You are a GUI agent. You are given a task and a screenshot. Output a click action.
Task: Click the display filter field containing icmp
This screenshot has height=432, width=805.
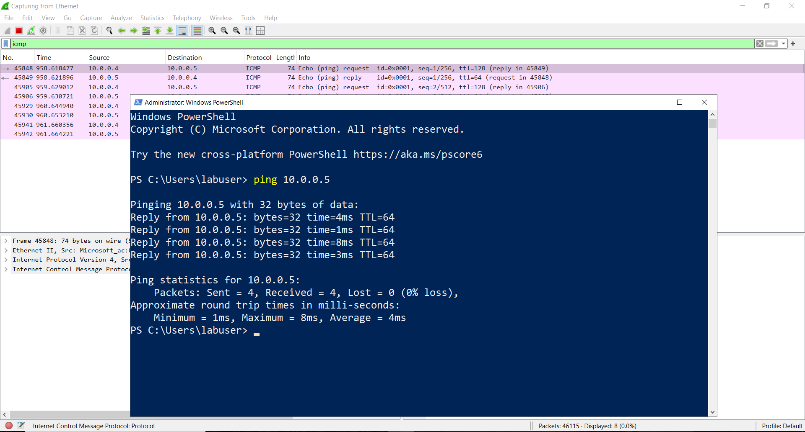pyautogui.click(x=382, y=44)
